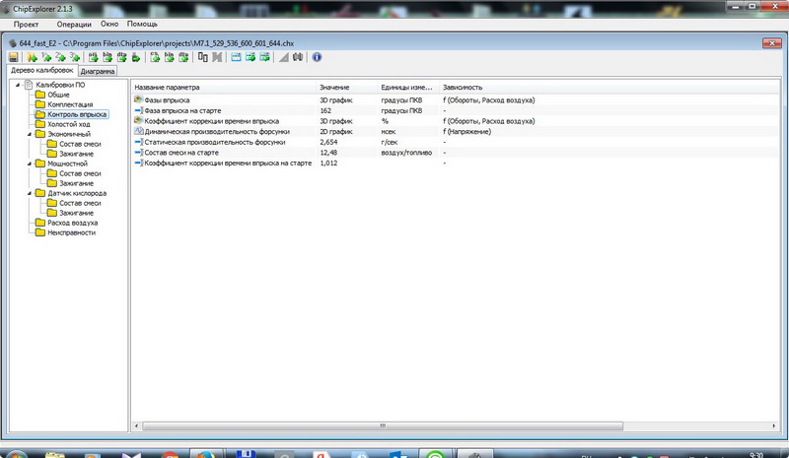Collapse the Датчик кислорода tree branch
The height and width of the screenshot is (458, 789).
[31, 193]
